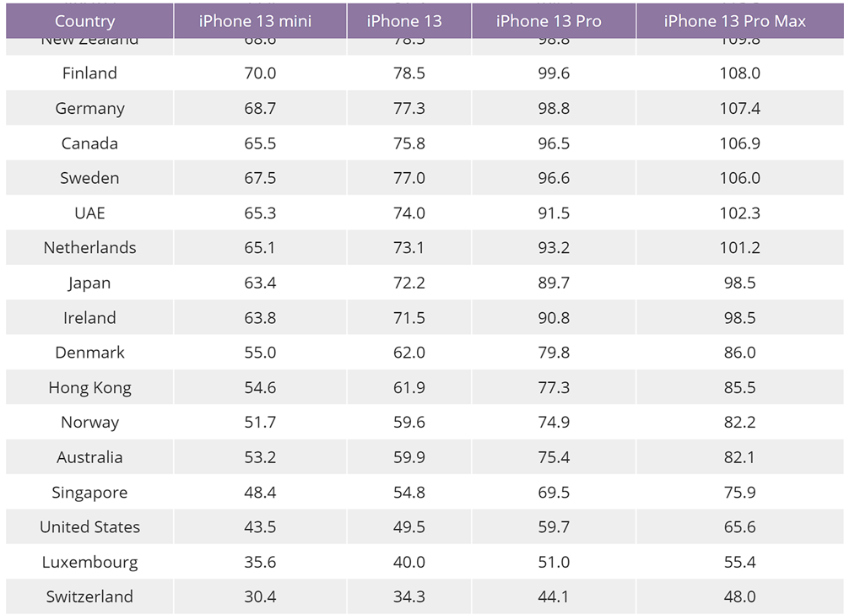Screen dimensions: 844x615
Task: Select the Australia row label
Action: point(89,456)
